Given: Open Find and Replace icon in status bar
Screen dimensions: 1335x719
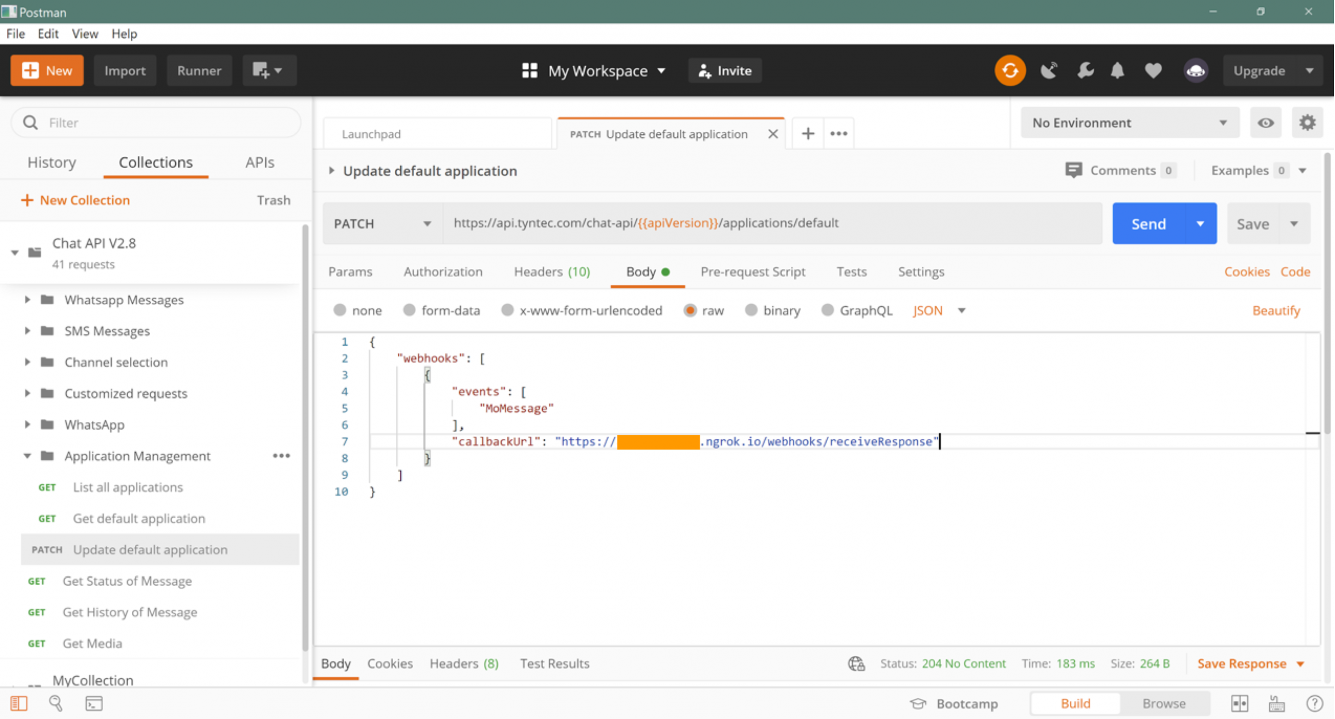Looking at the screenshot, I should (56, 703).
